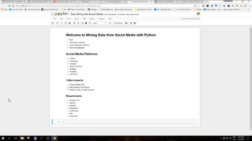Click the save notebook icon
The width and height of the screenshot is (252, 141).
(x=53, y=23)
